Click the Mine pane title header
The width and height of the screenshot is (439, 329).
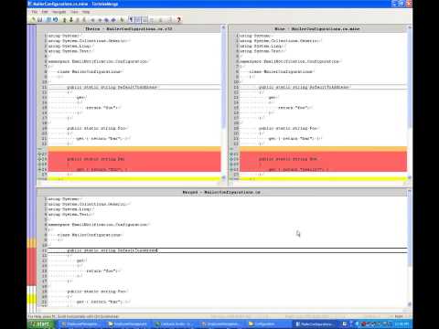pyautogui.click(x=317, y=28)
